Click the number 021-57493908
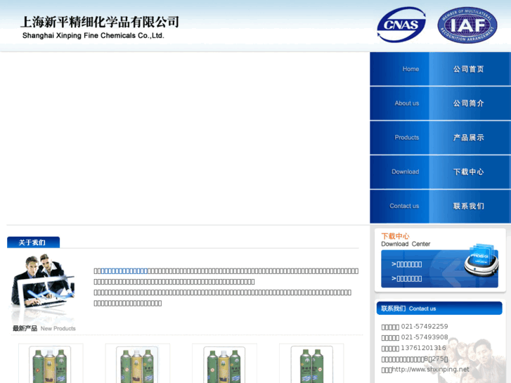The width and height of the screenshot is (511, 383). pos(425,337)
